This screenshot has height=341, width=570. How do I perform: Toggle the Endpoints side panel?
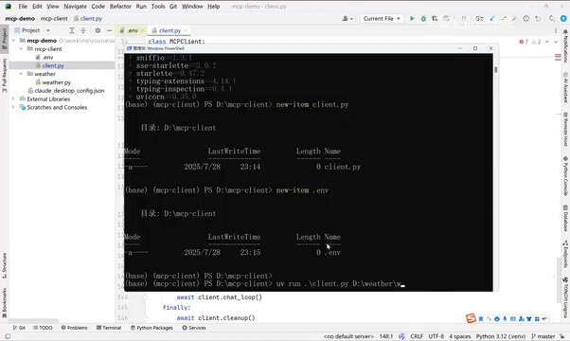565,254
